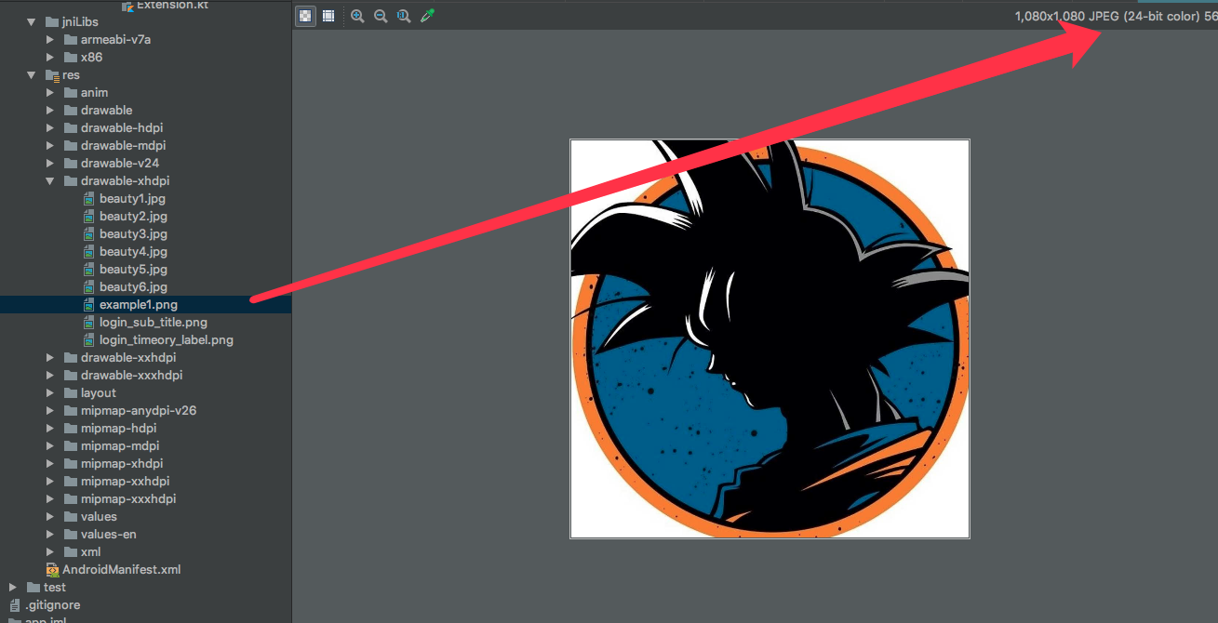Image resolution: width=1218 pixels, height=623 pixels.
Task: Select the armeabi-v7a folder name
Action: tap(115, 39)
